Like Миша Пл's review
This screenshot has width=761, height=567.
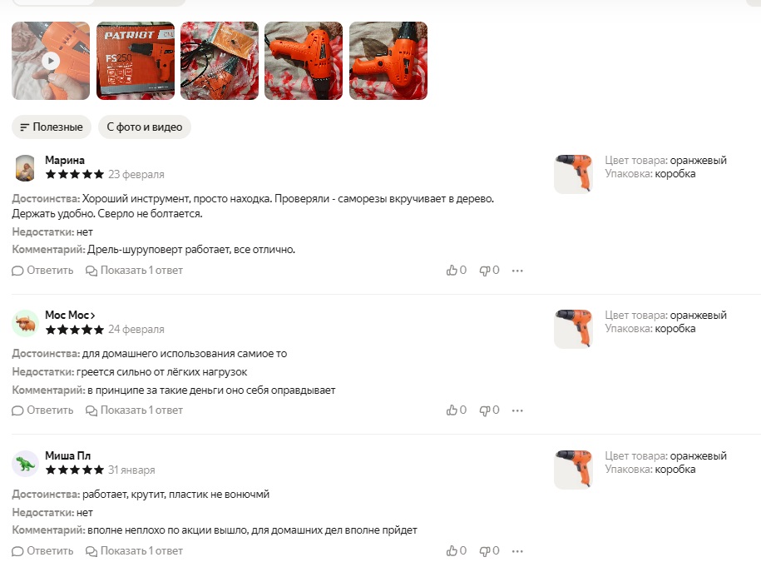[x=457, y=550]
